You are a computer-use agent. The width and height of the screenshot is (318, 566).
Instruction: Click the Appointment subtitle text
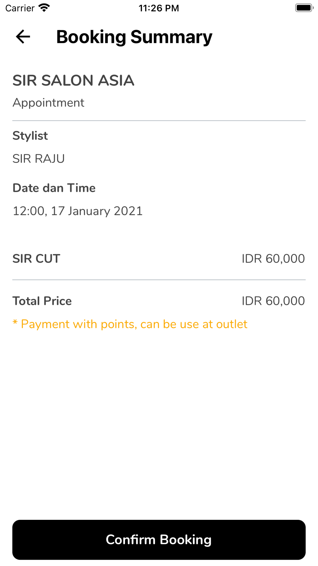(48, 103)
